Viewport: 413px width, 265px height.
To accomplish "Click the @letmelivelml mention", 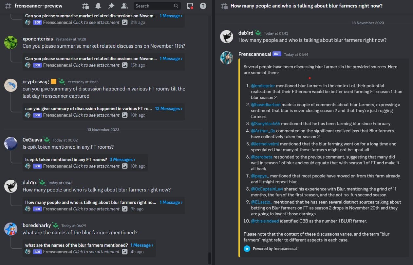I will (265, 144).
